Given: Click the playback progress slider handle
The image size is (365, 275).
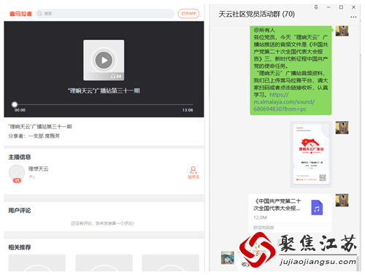Looking at the screenshot, I should [x=15, y=104].
